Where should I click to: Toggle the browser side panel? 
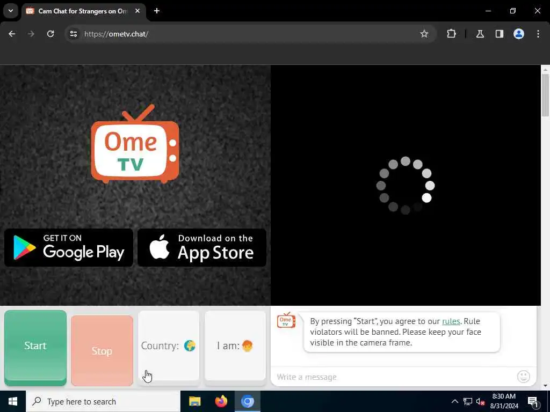pyautogui.click(x=500, y=34)
